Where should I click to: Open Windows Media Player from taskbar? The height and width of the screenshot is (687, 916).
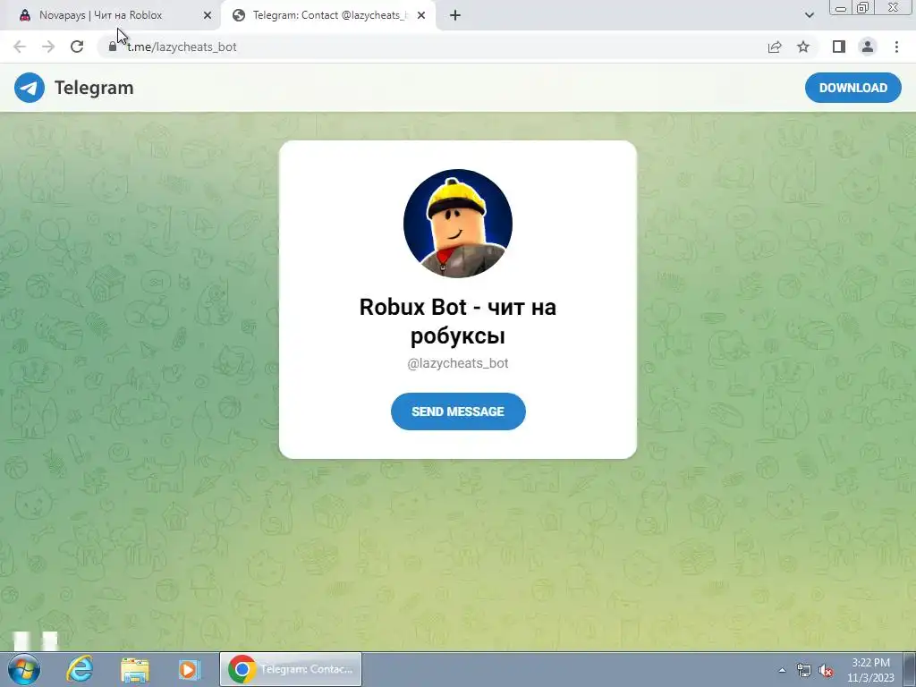190,669
